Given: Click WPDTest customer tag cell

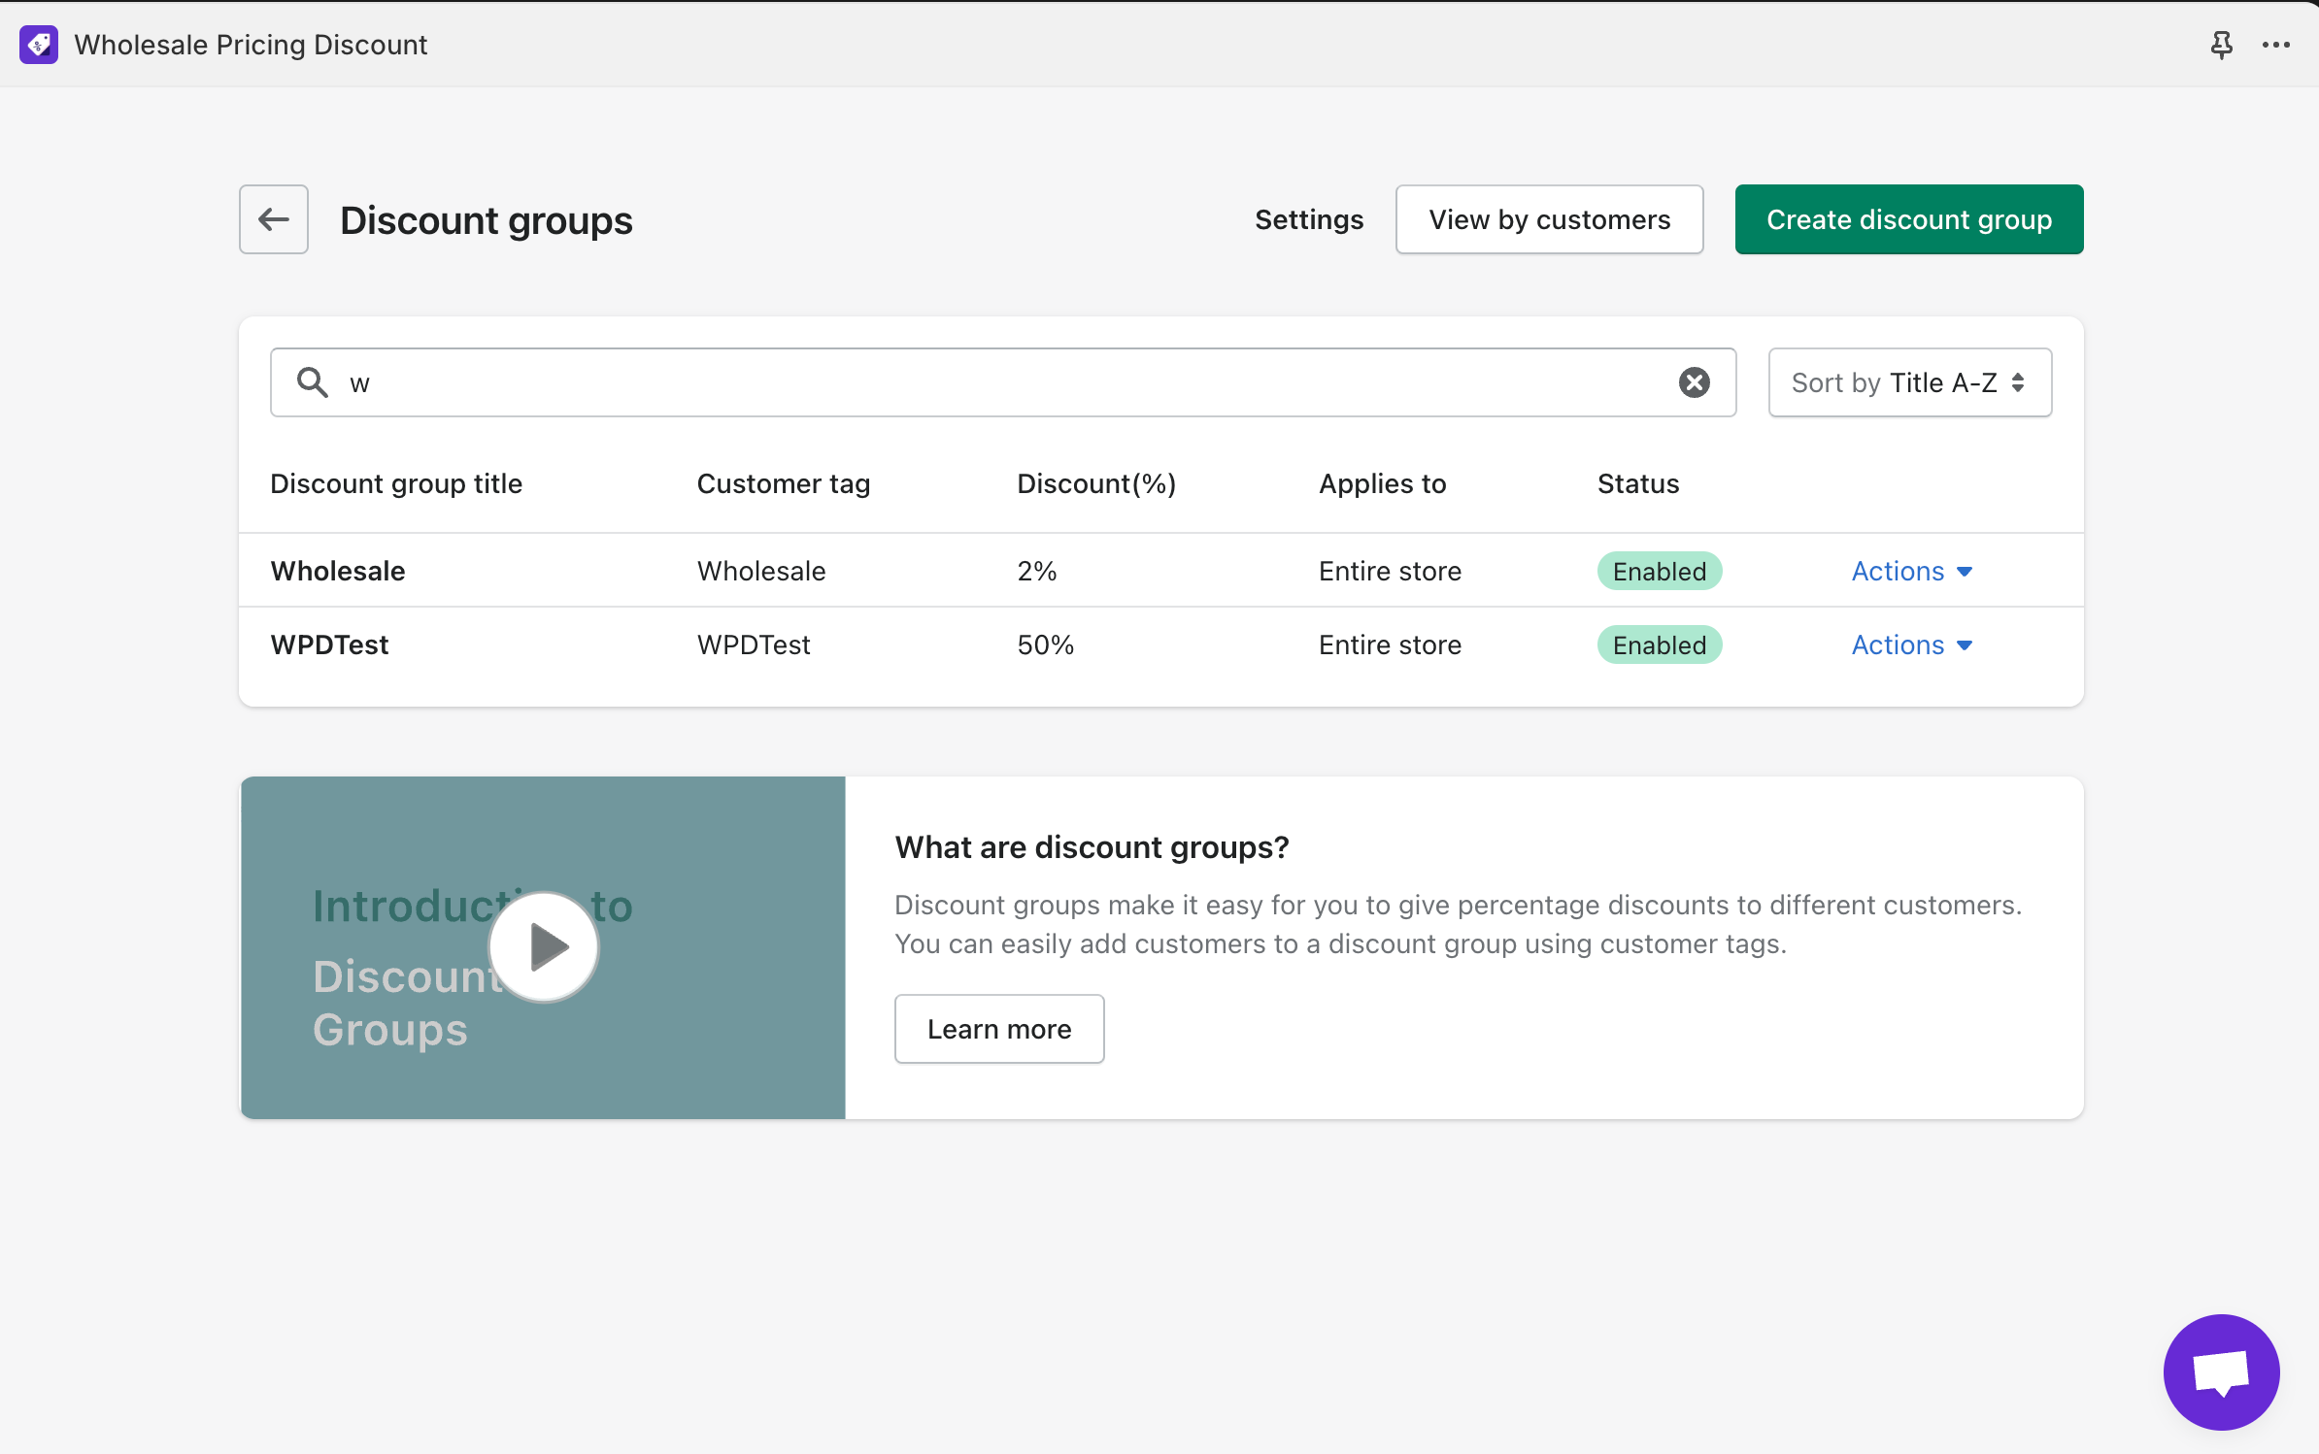Looking at the screenshot, I should click(x=754, y=644).
